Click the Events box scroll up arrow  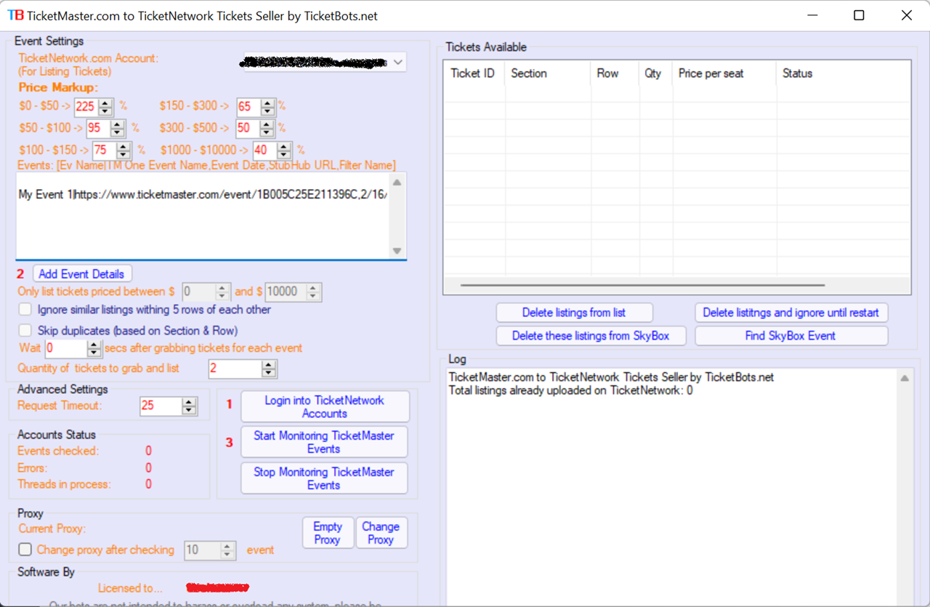[397, 182]
